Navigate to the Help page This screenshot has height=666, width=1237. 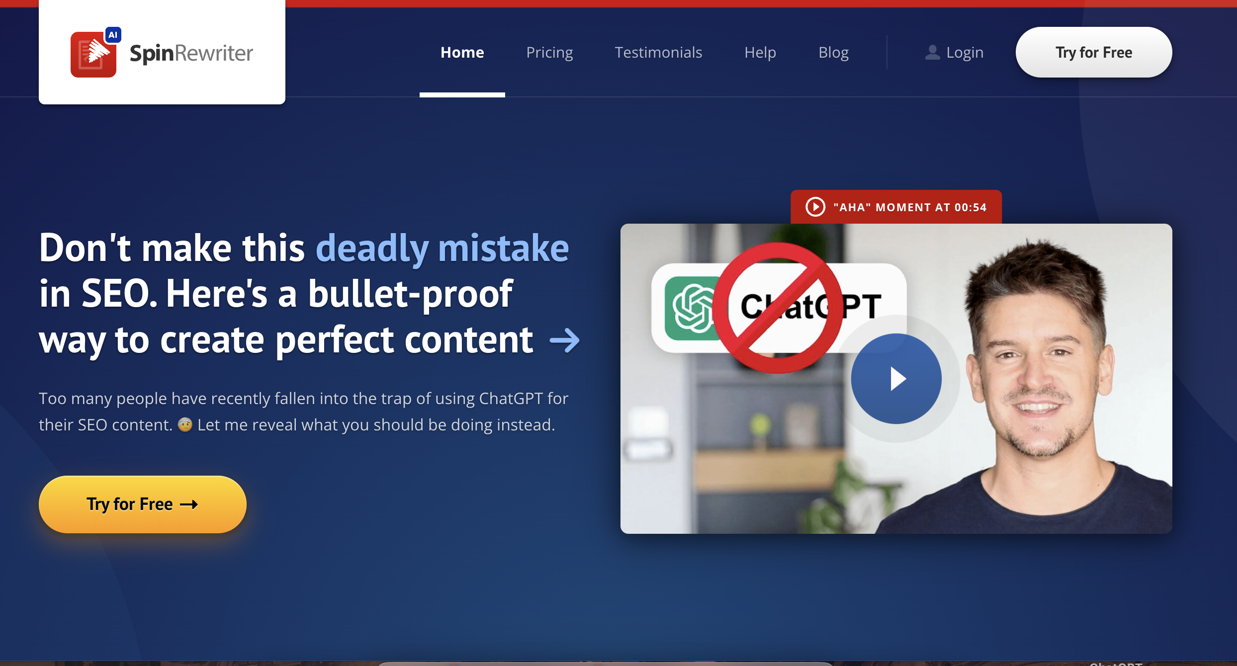pyautogui.click(x=760, y=52)
